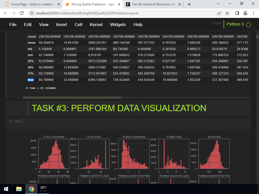Open the Insert menu
Screen dimensions: 259x194
pos(61,25)
